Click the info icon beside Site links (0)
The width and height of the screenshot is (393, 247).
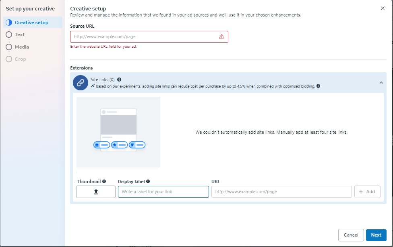[x=119, y=80]
